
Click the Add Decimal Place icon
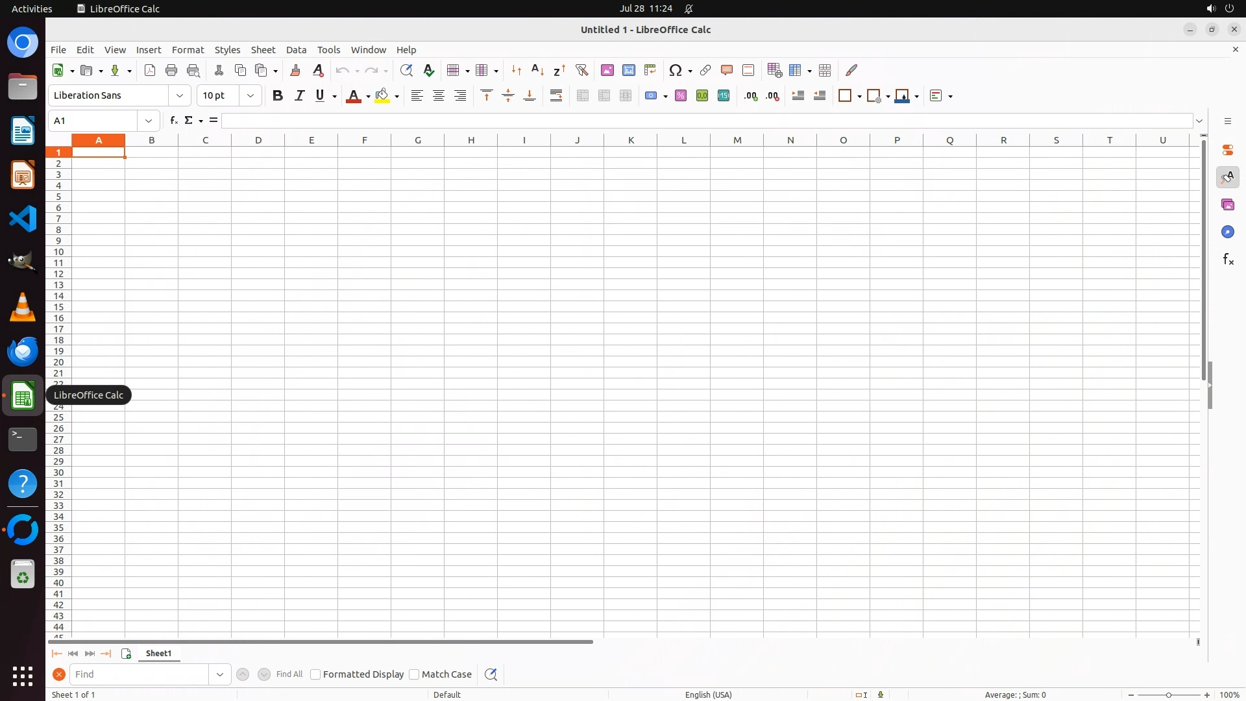[751, 95]
